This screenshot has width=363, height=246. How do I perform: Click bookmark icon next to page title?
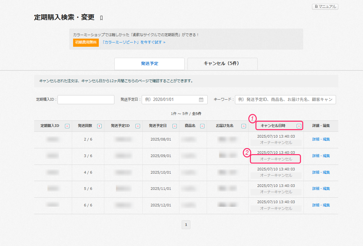(101, 18)
